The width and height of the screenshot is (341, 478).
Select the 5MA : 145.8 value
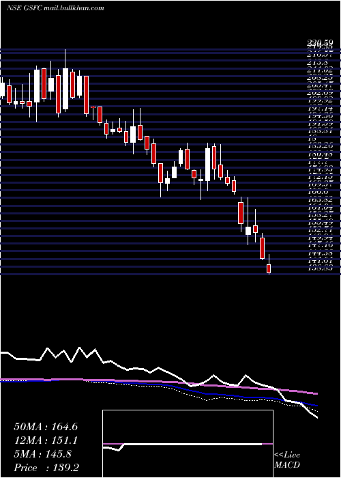pyautogui.click(x=42, y=454)
